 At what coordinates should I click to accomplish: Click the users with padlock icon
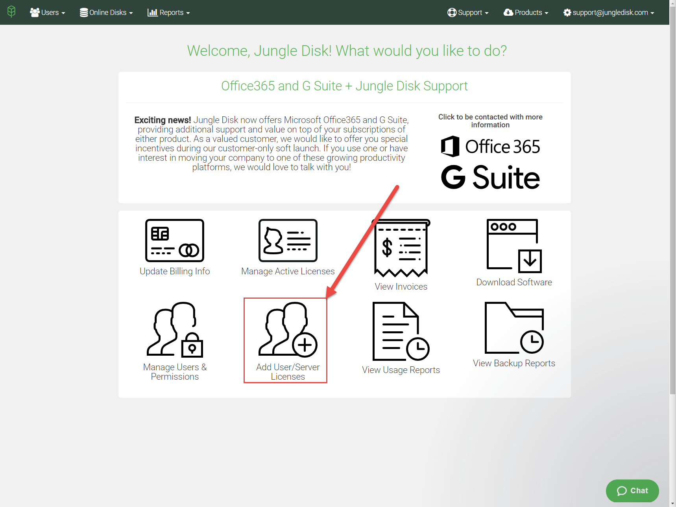tap(175, 330)
